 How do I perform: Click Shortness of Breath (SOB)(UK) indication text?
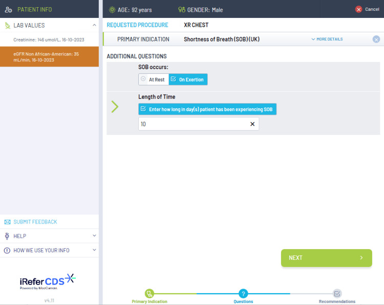coord(222,39)
